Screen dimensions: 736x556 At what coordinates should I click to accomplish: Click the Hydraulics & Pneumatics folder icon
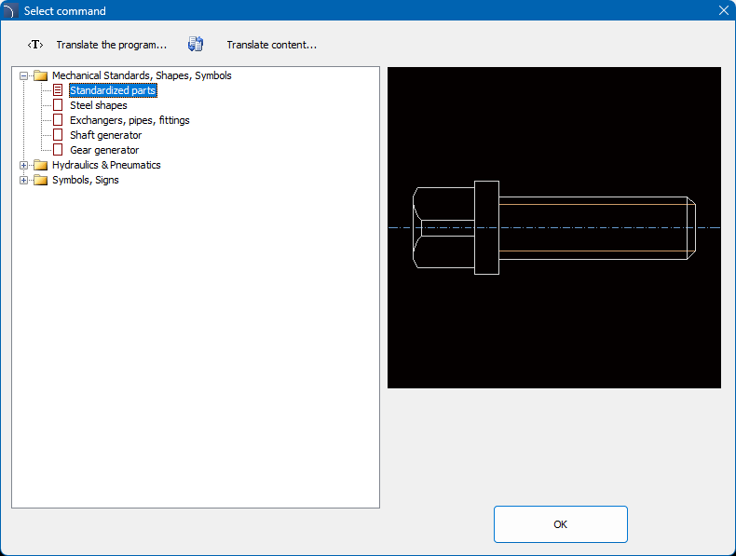point(40,165)
